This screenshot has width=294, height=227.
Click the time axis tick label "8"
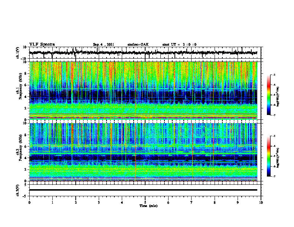click(x=215, y=203)
